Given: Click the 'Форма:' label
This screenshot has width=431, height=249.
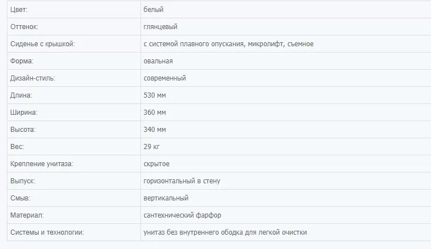Looking at the screenshot, I should click(22, 61).
